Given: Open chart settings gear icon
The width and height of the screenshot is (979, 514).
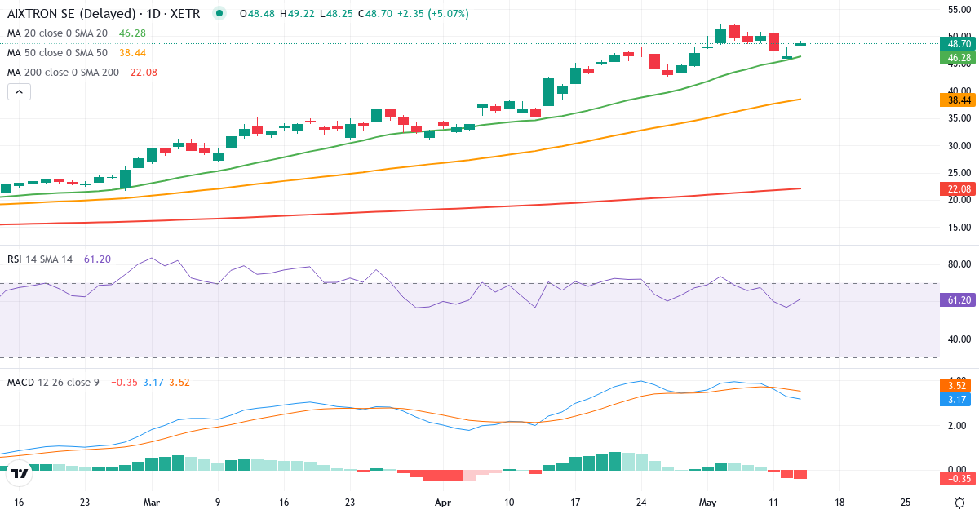Looking at the screenshot, I should coord(960,503).
